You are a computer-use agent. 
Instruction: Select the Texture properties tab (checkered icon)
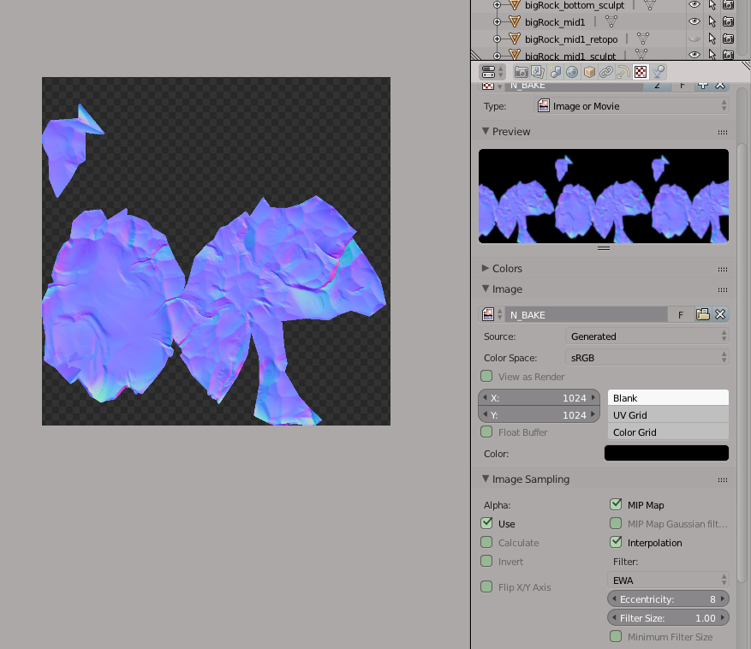click(640, 71)
